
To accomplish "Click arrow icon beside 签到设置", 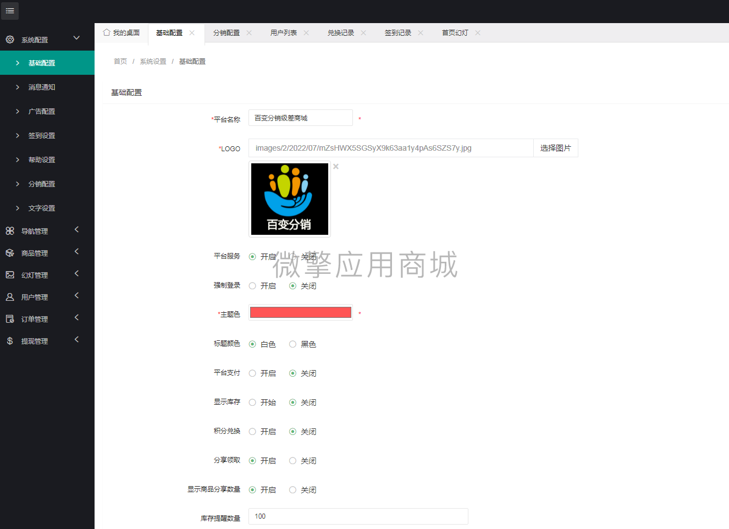I will click(x=18, y=135).
